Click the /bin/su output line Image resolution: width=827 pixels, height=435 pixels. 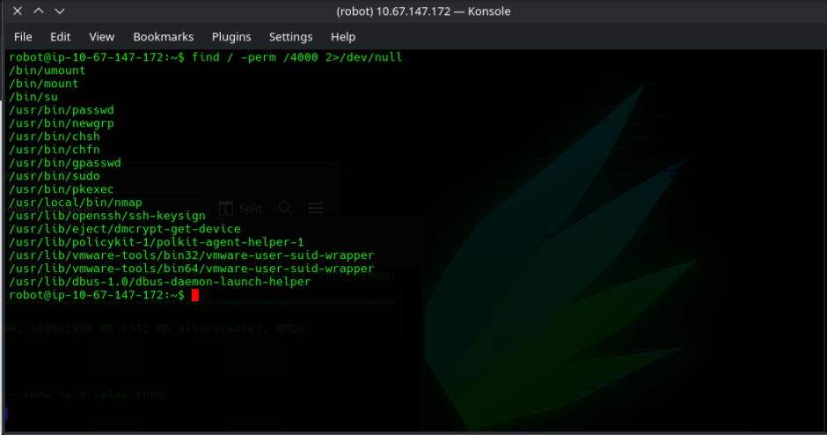pyautogui.click(x=33, y=97)
